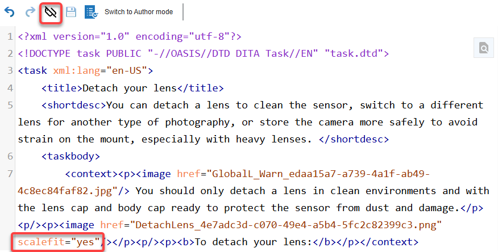Place cursor in "Detach your lens" title text
The height and width of the screenshot is (252, 498).
click(130, 88)
